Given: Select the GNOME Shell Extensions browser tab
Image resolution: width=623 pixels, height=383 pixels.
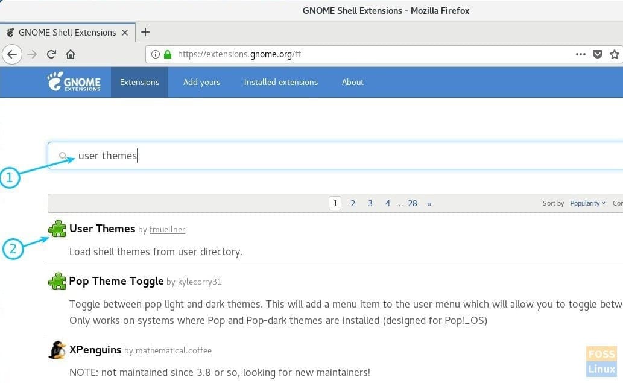Looking at the screenshot, I should pyautogui.click(x=68, y=33).
